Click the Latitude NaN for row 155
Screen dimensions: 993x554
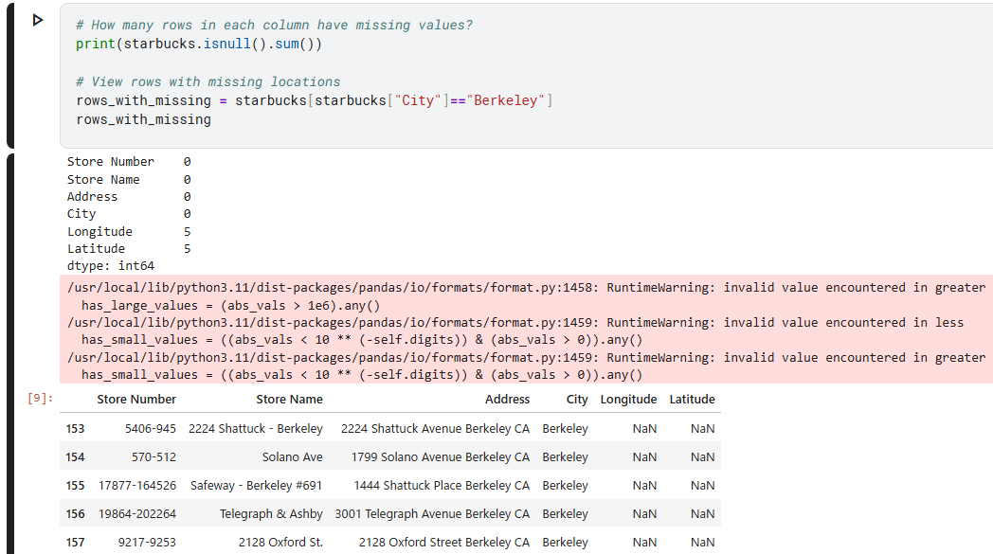click(x=703, y=486)
